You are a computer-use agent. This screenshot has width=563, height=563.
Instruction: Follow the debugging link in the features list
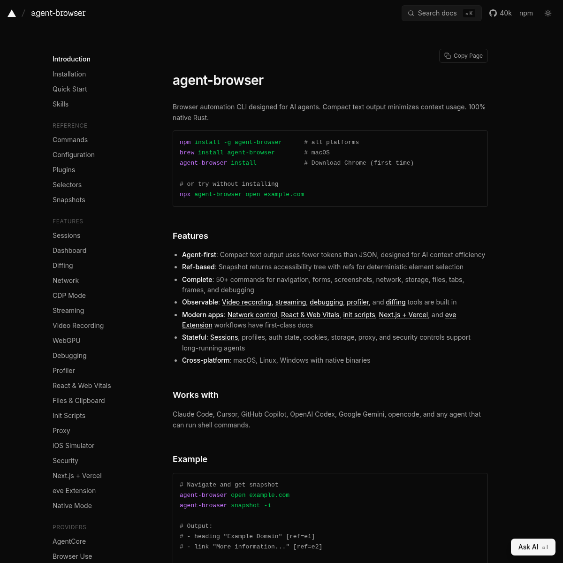326,302
